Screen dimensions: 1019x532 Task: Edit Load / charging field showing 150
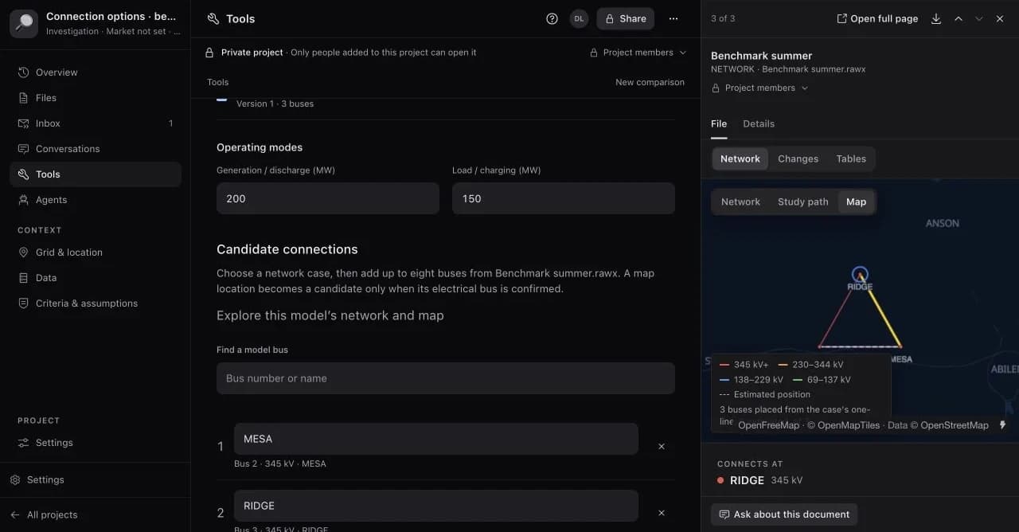pos(564,198)
